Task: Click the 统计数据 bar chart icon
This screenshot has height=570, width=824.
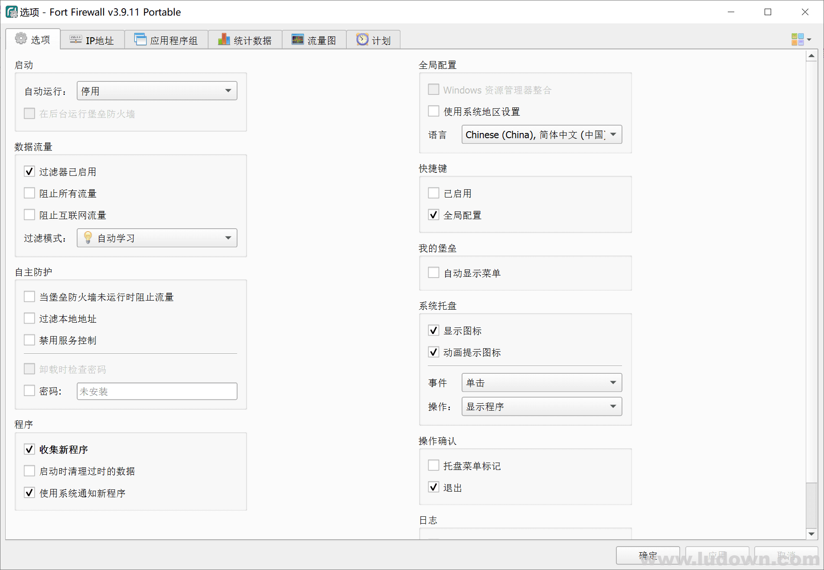Action: [224, 39]
